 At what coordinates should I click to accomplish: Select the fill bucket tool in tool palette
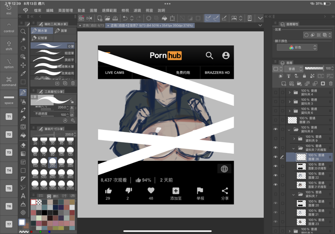[x=23, y=135]
